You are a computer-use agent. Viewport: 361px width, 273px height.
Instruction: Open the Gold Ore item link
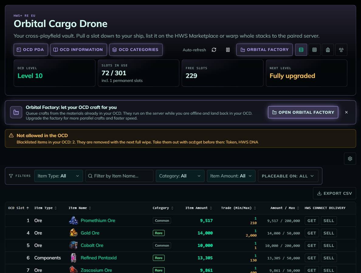[90, 233]
